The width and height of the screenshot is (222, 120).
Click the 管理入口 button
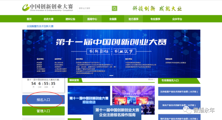[x=44, y=111]
